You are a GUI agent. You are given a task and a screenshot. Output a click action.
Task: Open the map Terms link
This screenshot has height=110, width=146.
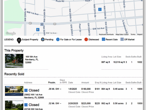pos(133,35)
